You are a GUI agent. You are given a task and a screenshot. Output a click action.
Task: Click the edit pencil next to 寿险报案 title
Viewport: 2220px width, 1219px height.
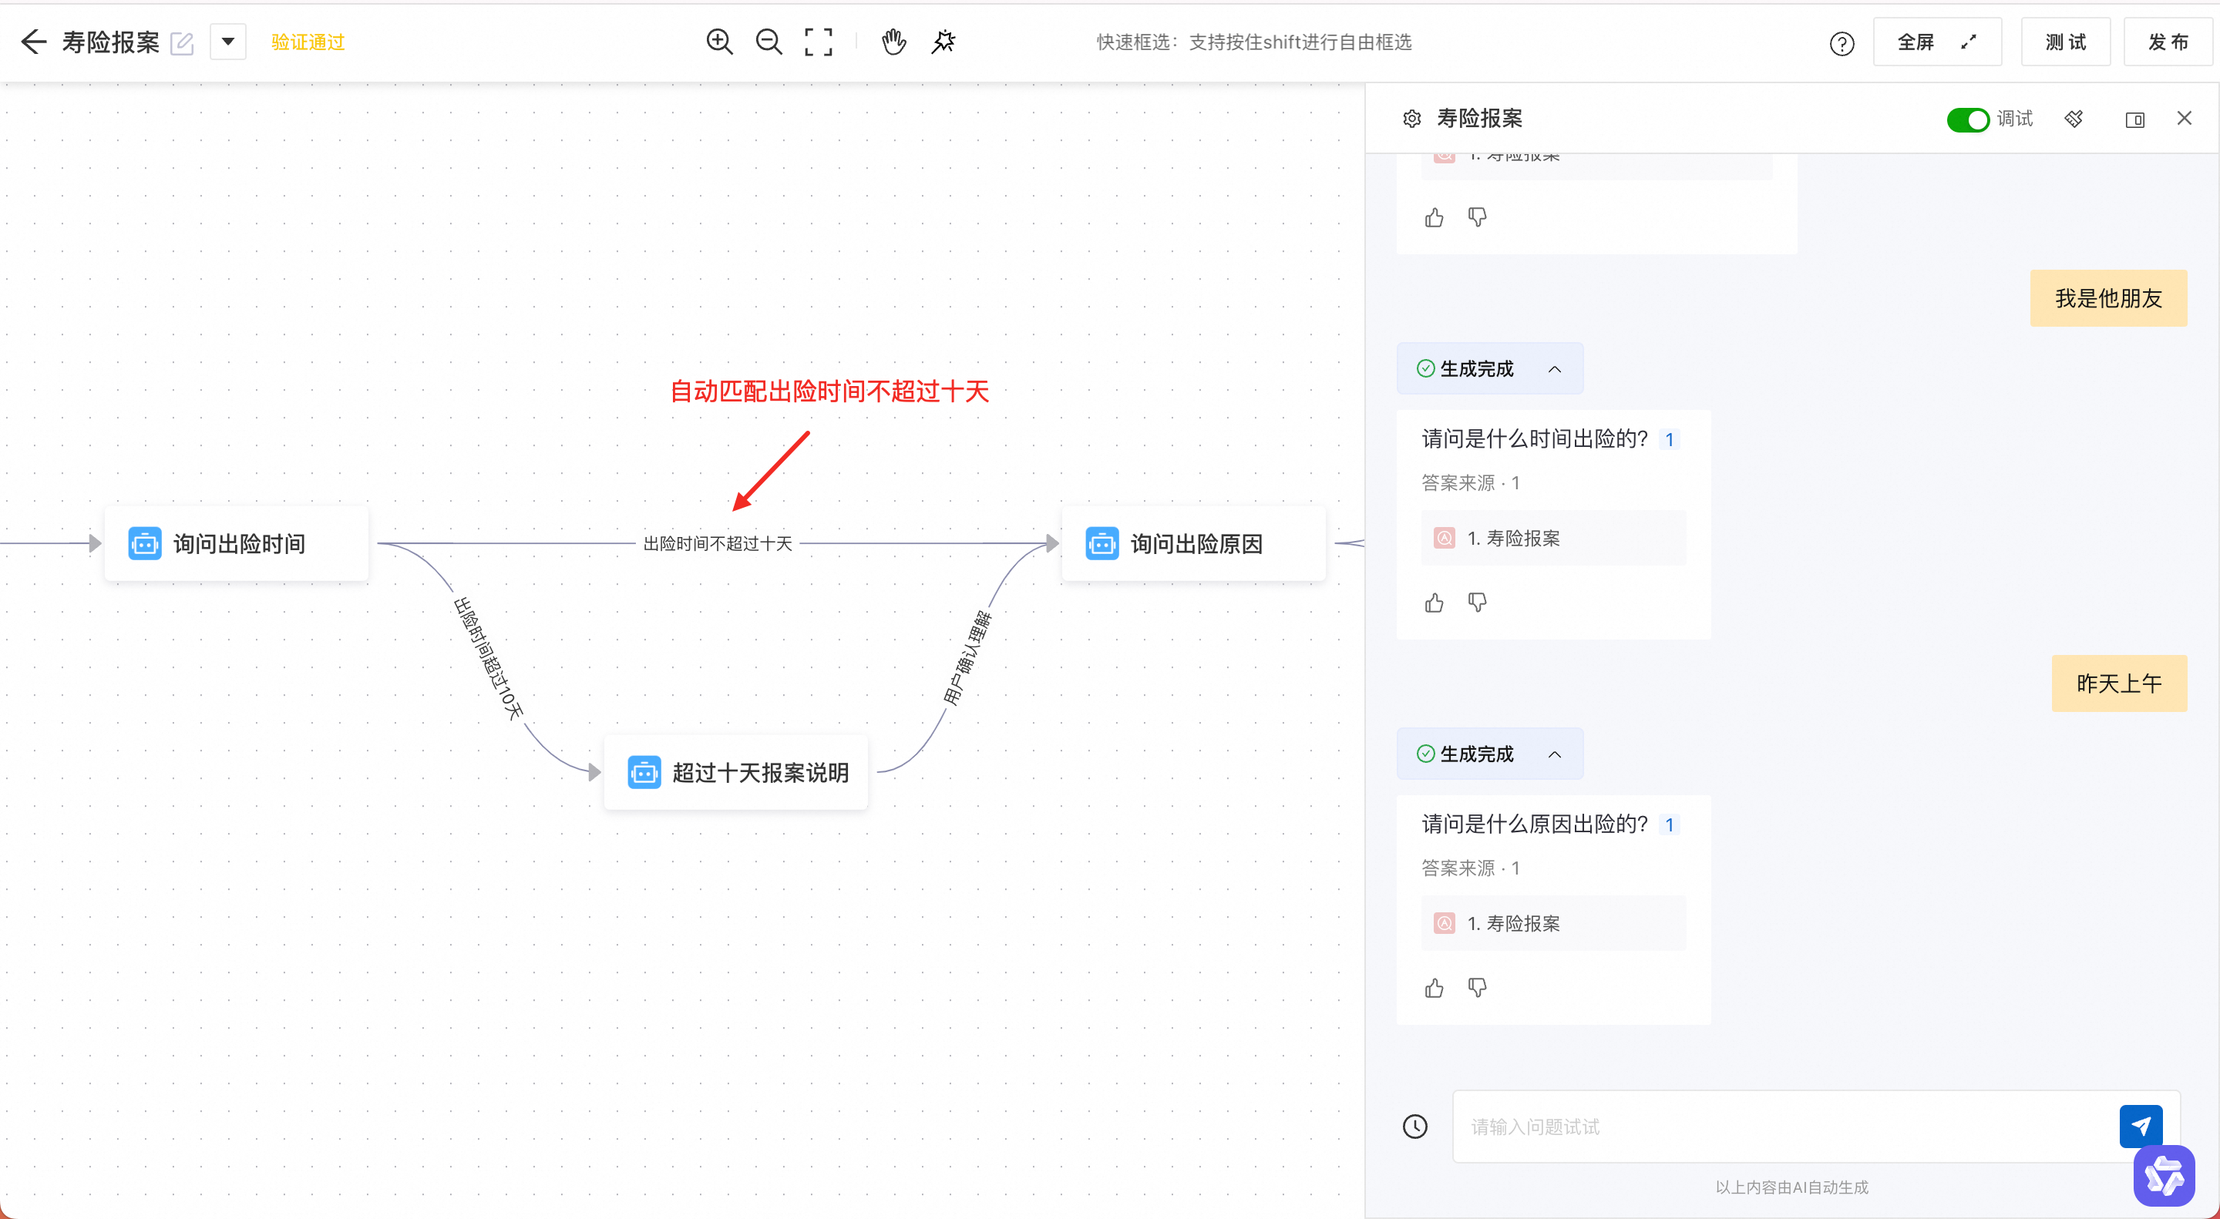tap(182, 43)
